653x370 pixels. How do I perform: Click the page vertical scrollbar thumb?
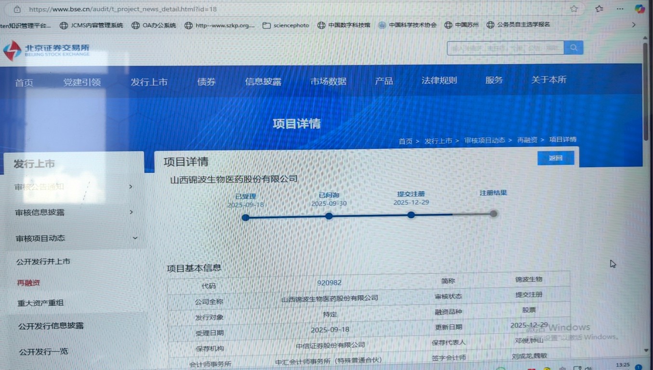coord(646,92)
